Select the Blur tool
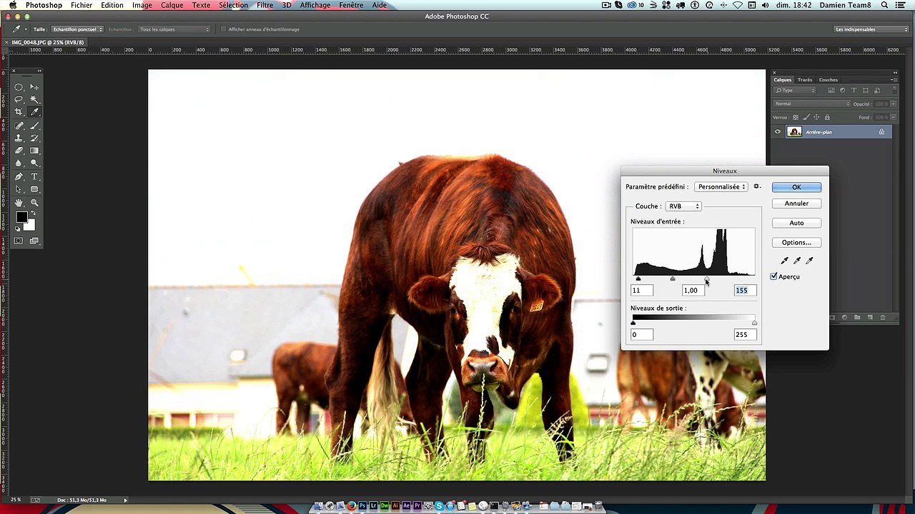 click(19, 163)
